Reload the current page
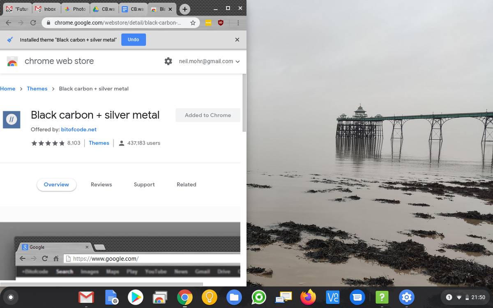 [33, 23]
